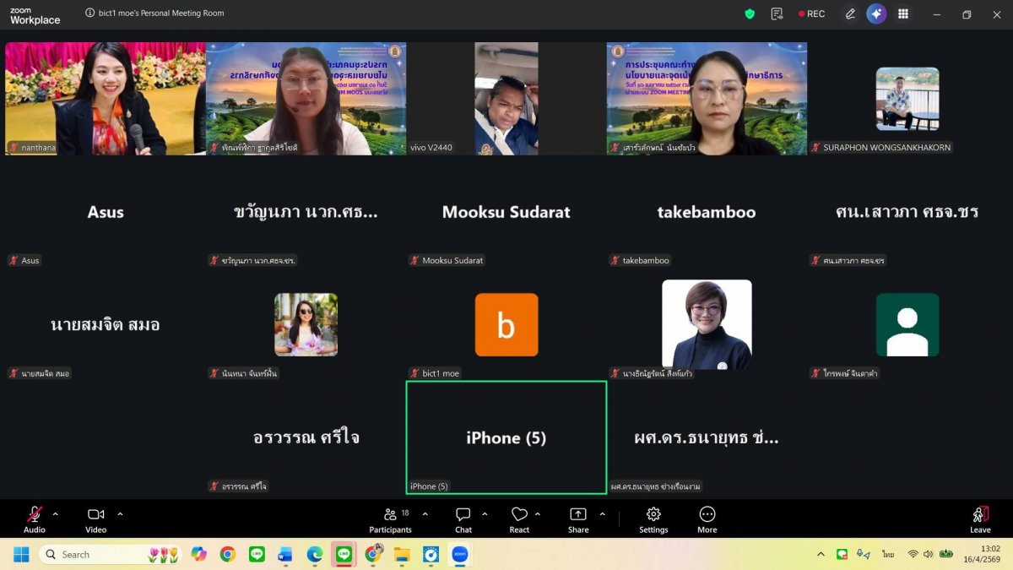Open the AI Companion sparkle icon
Screen dimensions: 1013x570
(x=876, y=14)
